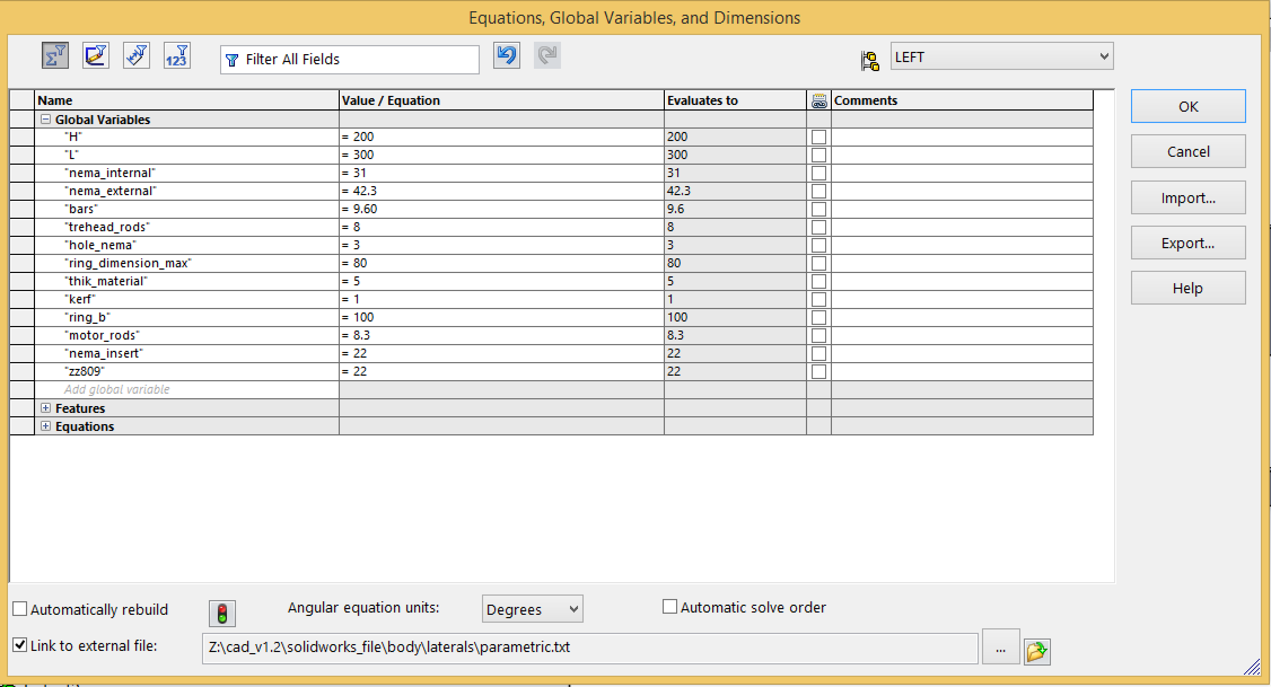Click the Undo arrow icon
1271x687 pixels.
click(x=507, y=55)
